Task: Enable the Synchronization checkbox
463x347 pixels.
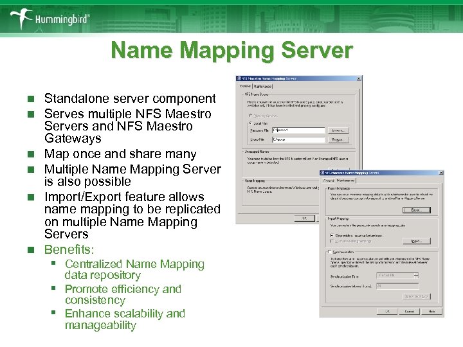Action: click(x=330, y=252)
